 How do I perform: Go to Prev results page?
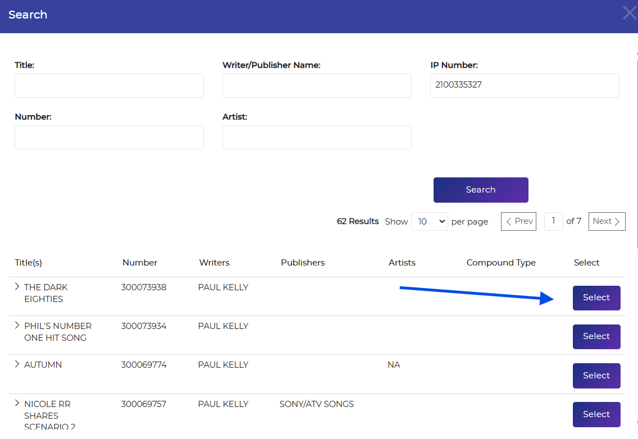pos(518,221)
